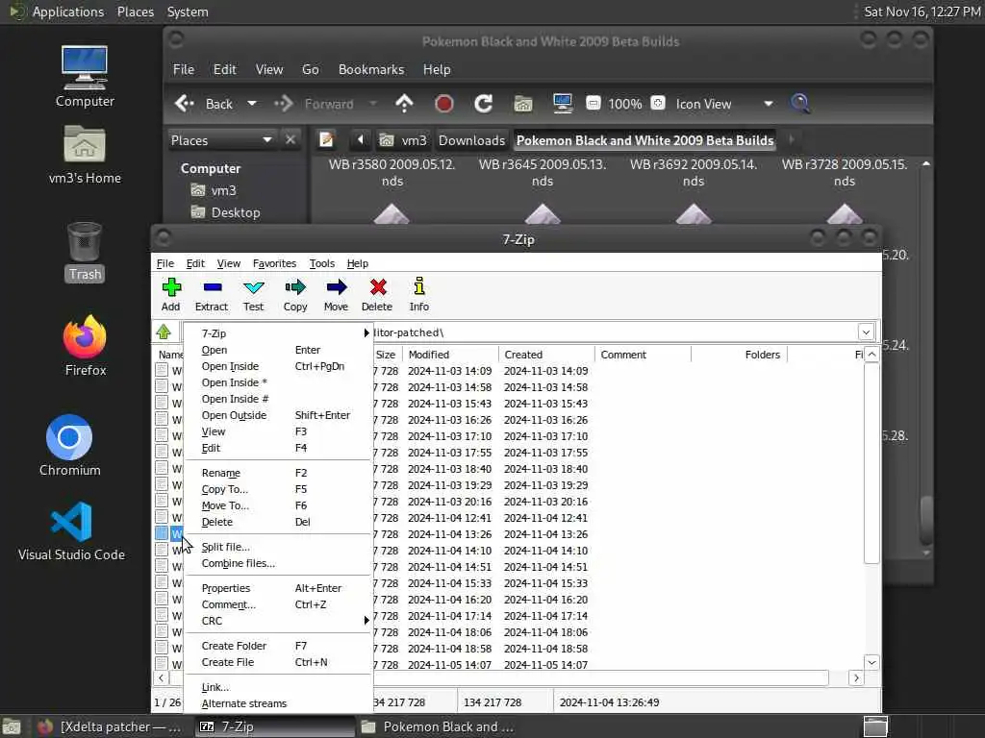The image size is (985, 738).
Task: Open the 7-Zip Favorites menu
Action: pyautogui.click(x=274, y=263)
